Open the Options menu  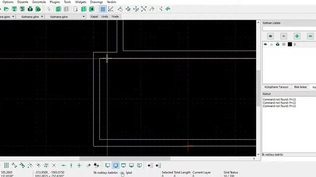click(8, 2)
